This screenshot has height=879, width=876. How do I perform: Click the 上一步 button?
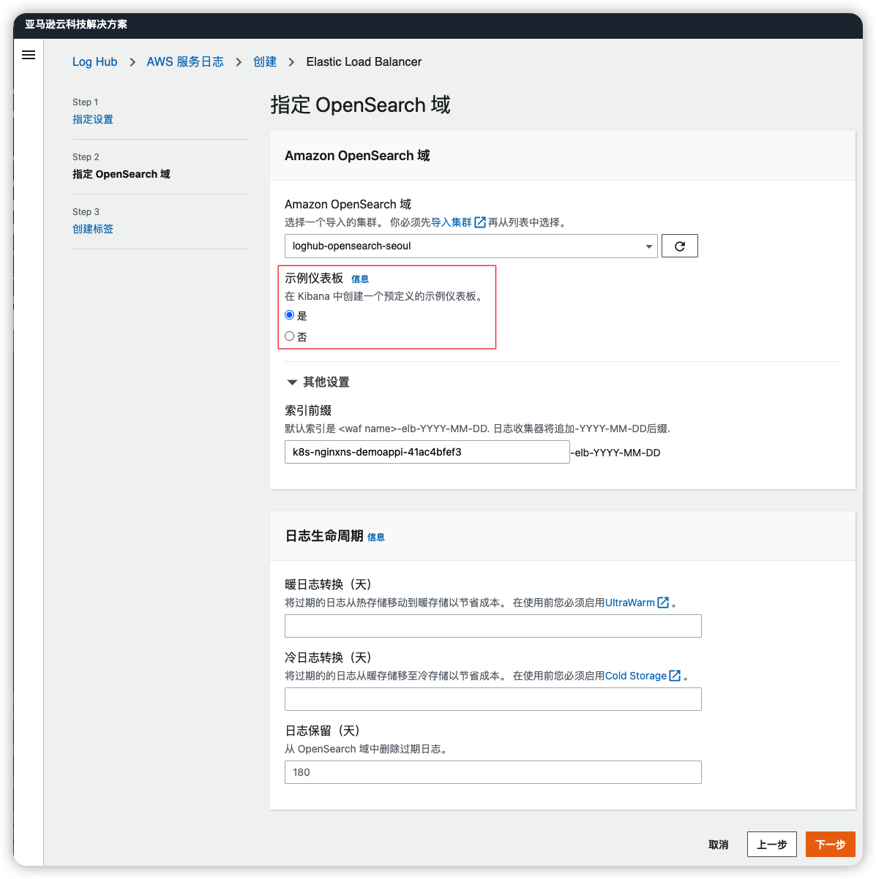click(x=772, y=844)
